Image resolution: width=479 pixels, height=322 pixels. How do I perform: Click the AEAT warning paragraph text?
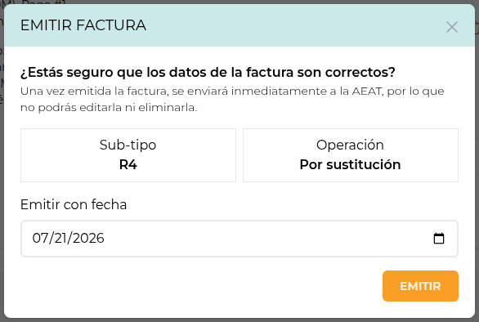point(232,99)
